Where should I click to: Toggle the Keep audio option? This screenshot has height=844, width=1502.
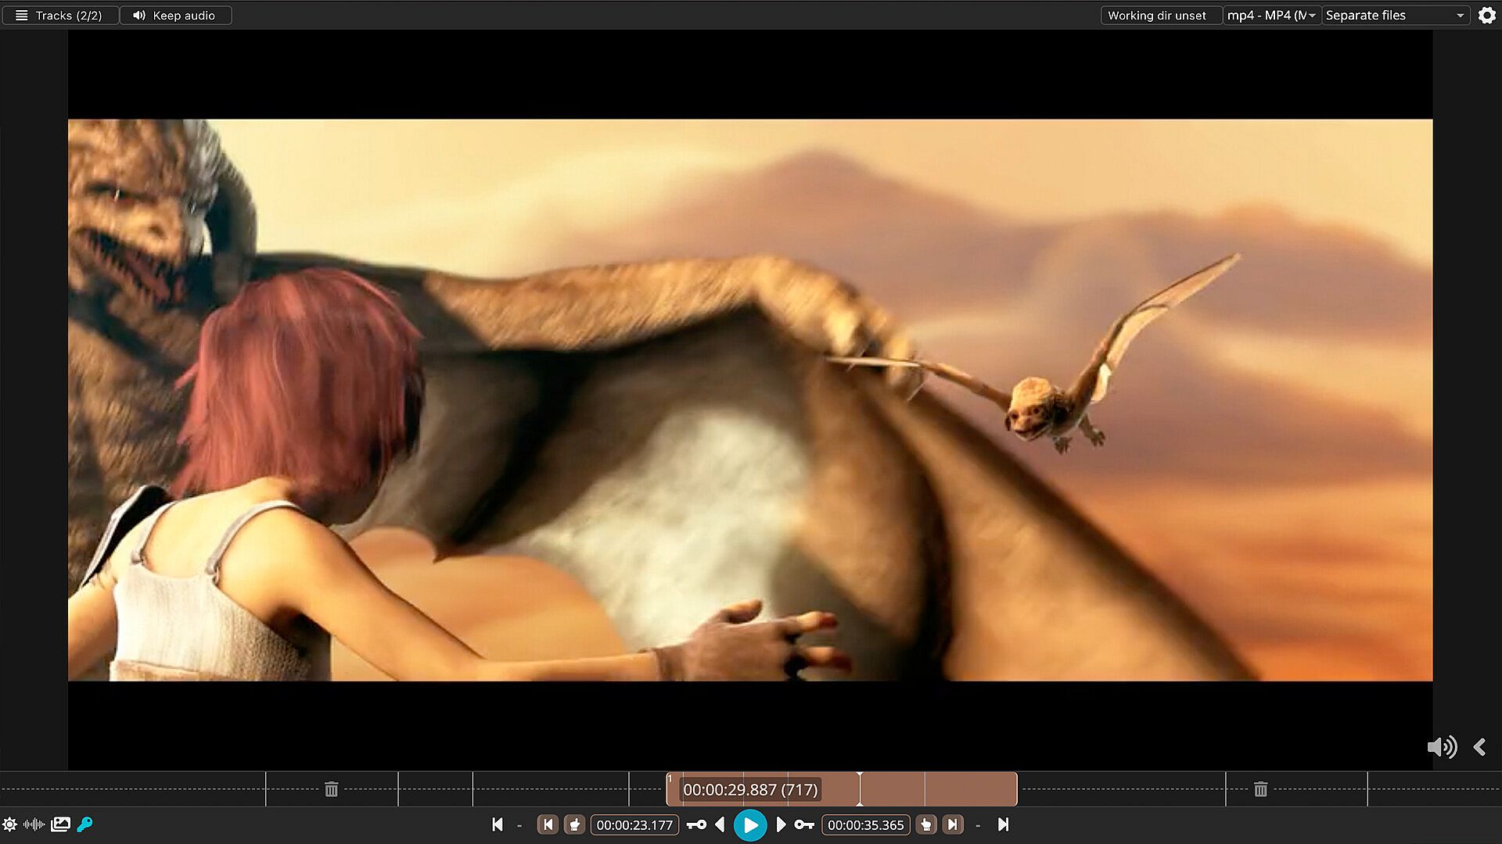coord(174,15)
